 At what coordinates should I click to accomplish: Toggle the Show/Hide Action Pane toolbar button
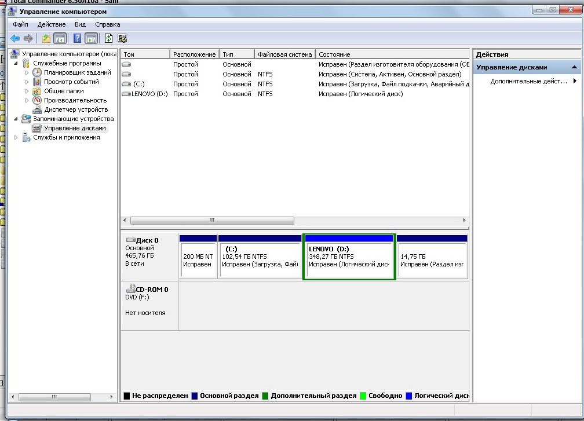pyautogui.click(x=90, y=38)
